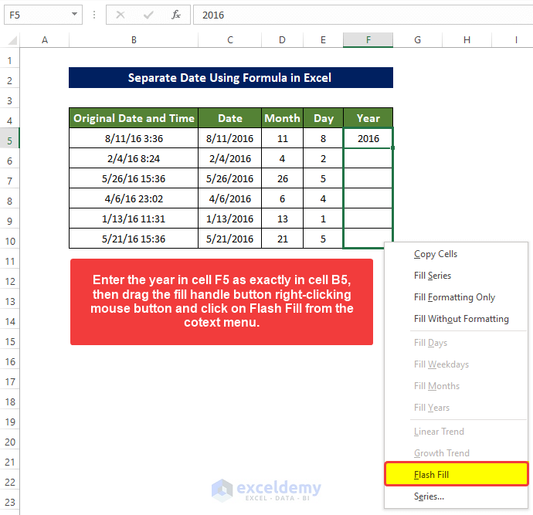
Task: Click cell with '8/11/16 3:36'
Action: click(x=134, y=138)
